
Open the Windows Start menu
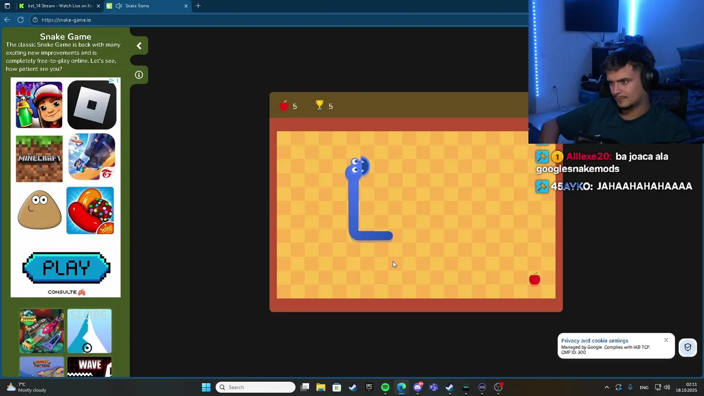(x=206, y=387)
